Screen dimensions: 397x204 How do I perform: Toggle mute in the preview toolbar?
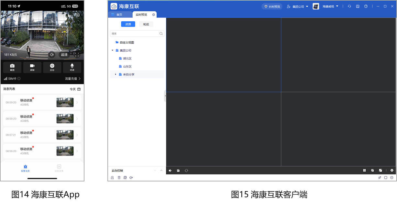coord(170,170)
